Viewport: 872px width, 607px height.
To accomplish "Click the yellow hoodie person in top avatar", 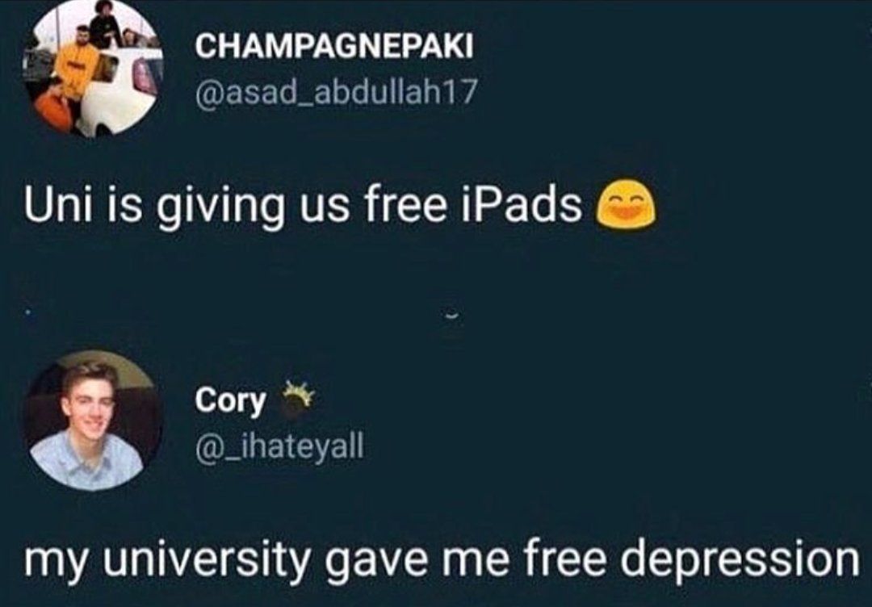I will 76,68.
